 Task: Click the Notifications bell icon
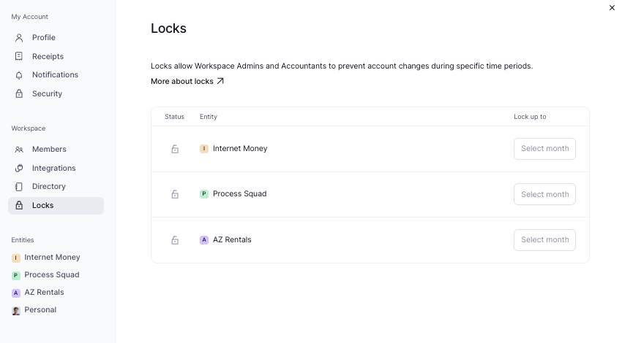tap(19, 75)
